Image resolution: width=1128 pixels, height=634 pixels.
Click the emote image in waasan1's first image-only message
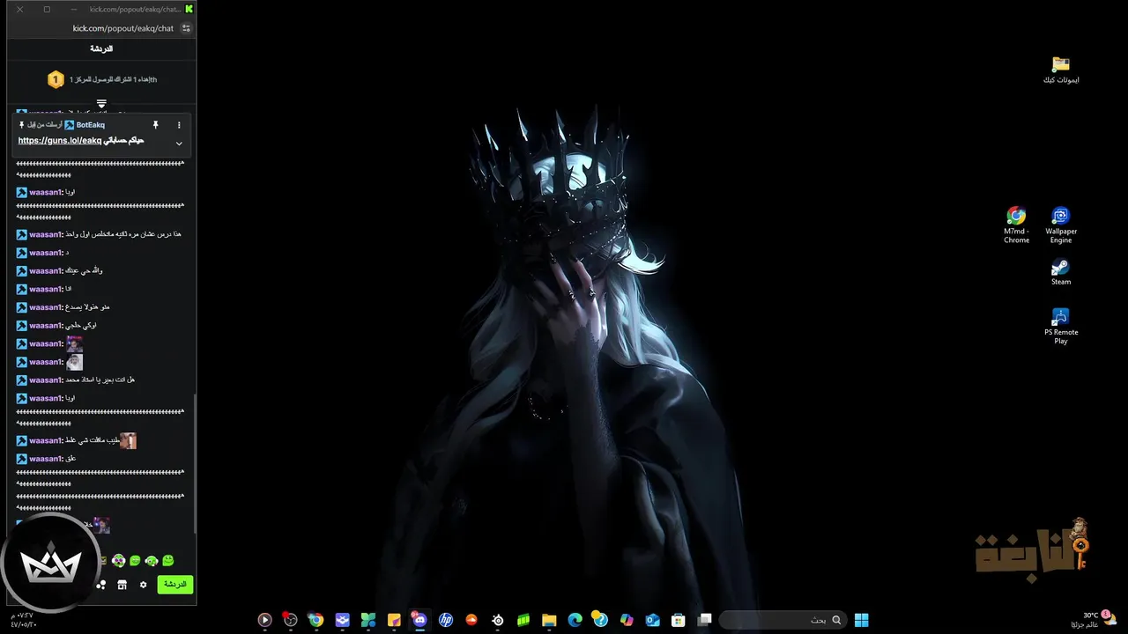(x=74, y=343)
